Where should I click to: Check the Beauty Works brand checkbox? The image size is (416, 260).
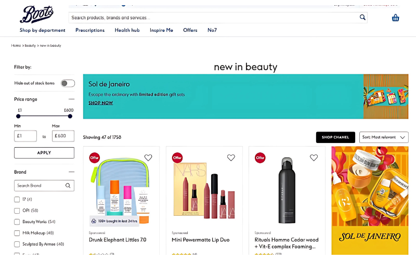click(x=17, y=222)
